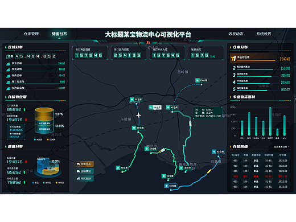This screenshot has width=296, height=222.
Task: Click the 华东总部 region row
Action: (x=35, y=63)
